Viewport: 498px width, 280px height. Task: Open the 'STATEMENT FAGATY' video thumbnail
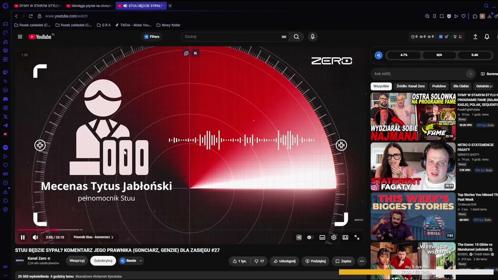click(x=413, y=166)
